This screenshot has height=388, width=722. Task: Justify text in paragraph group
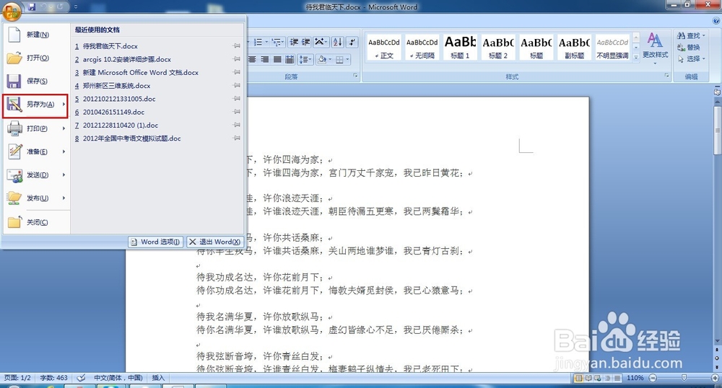[277, 59]
